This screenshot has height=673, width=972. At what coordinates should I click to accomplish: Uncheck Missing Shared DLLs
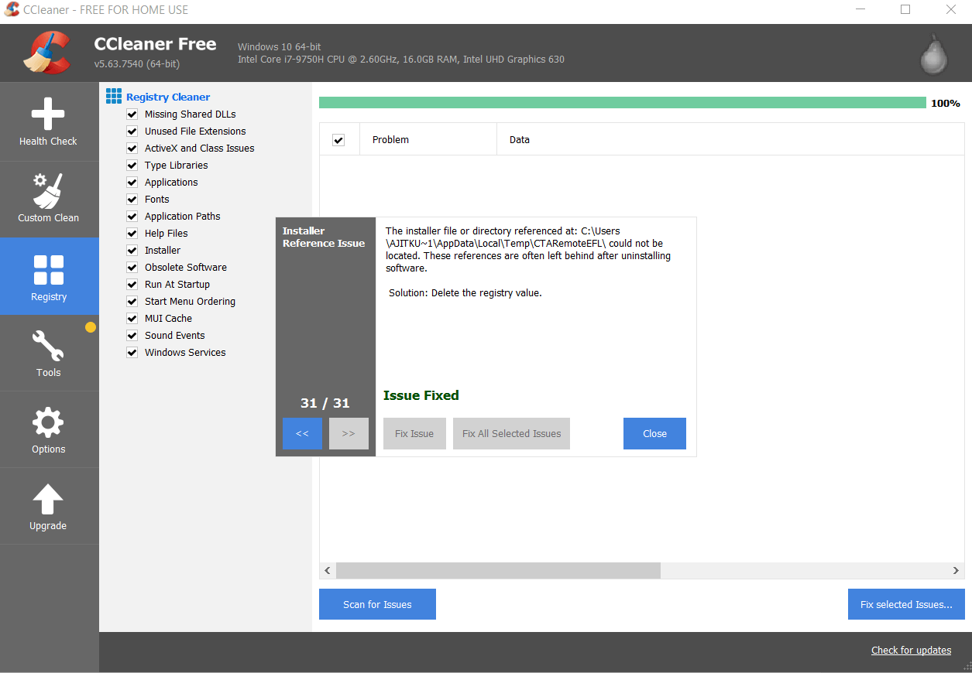click(132, 114)
